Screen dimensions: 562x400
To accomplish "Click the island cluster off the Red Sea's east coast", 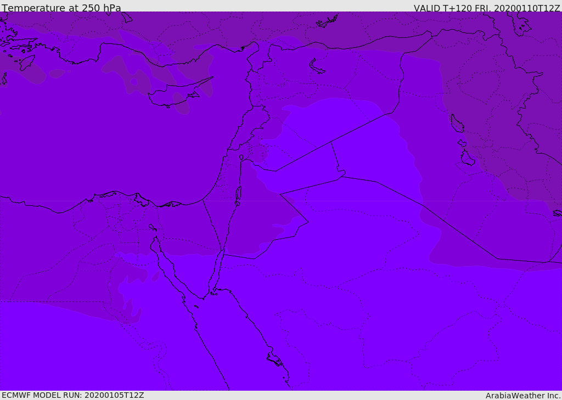I will [x=274, y=360].
